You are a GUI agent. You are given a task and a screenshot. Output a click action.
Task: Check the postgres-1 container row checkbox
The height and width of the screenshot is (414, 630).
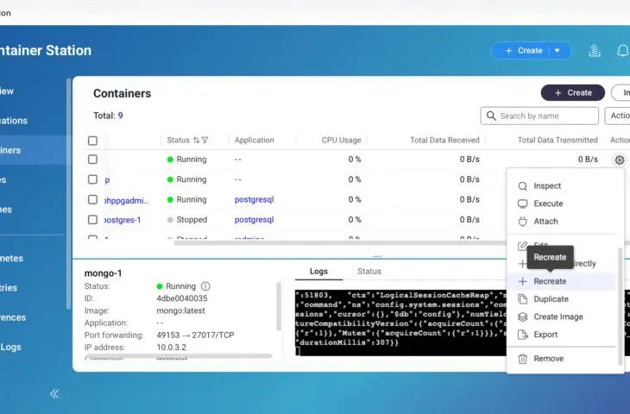[93, 220]
